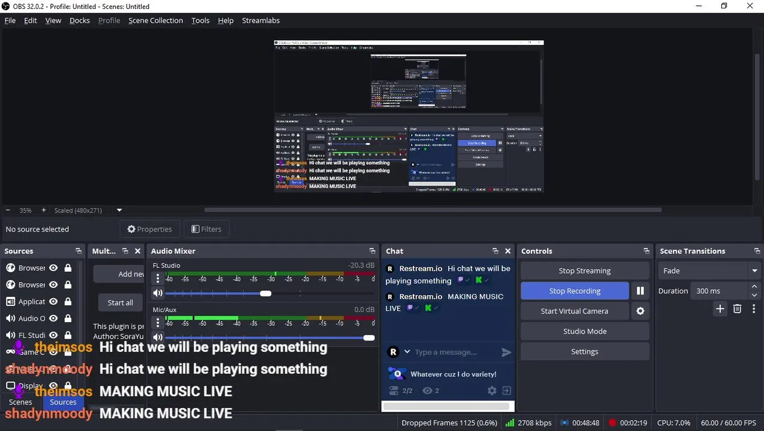
Task: Open virtual camera gear settings
Action: click(x=640, y=311)
